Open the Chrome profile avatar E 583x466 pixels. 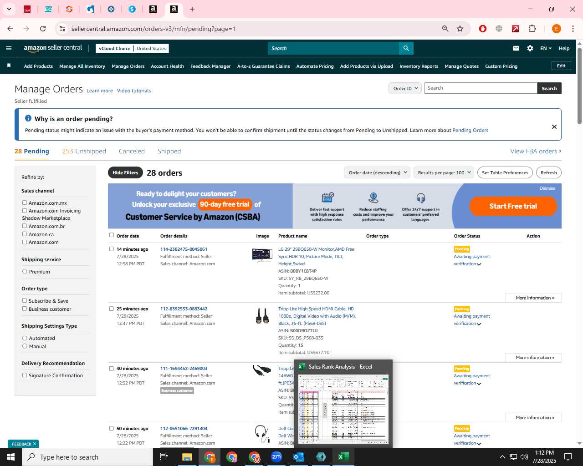pos(556,29)
